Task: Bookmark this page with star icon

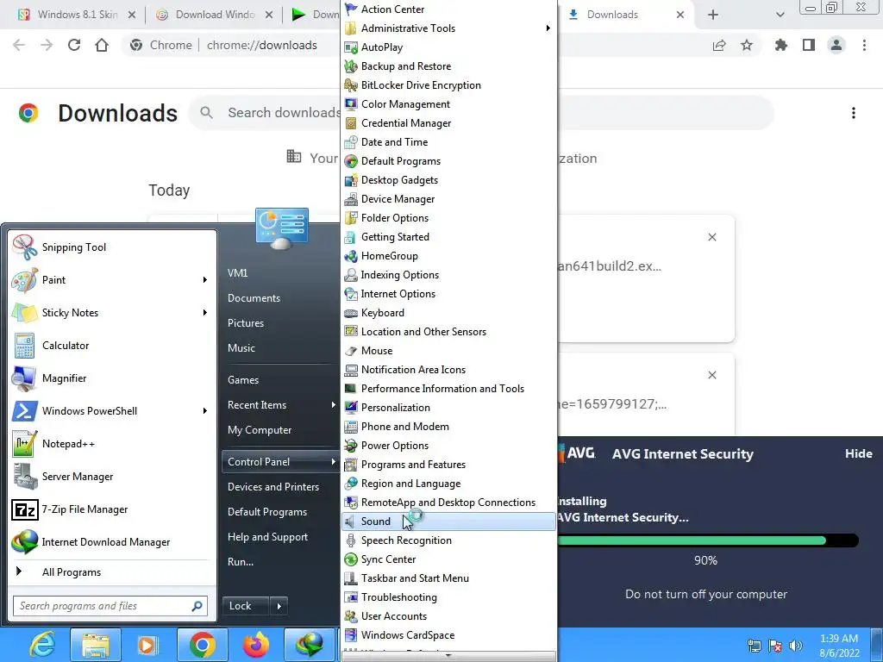Action: click(747, 45)
